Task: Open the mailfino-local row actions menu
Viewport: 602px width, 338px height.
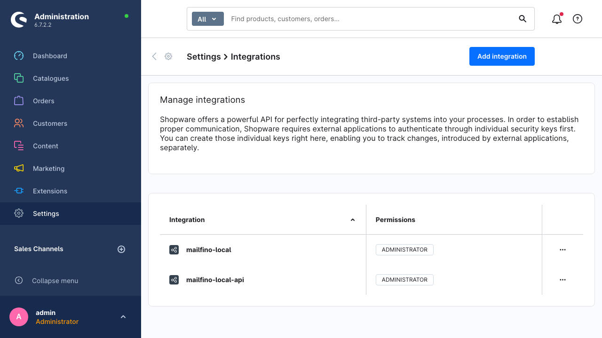Action: [562, 250]
